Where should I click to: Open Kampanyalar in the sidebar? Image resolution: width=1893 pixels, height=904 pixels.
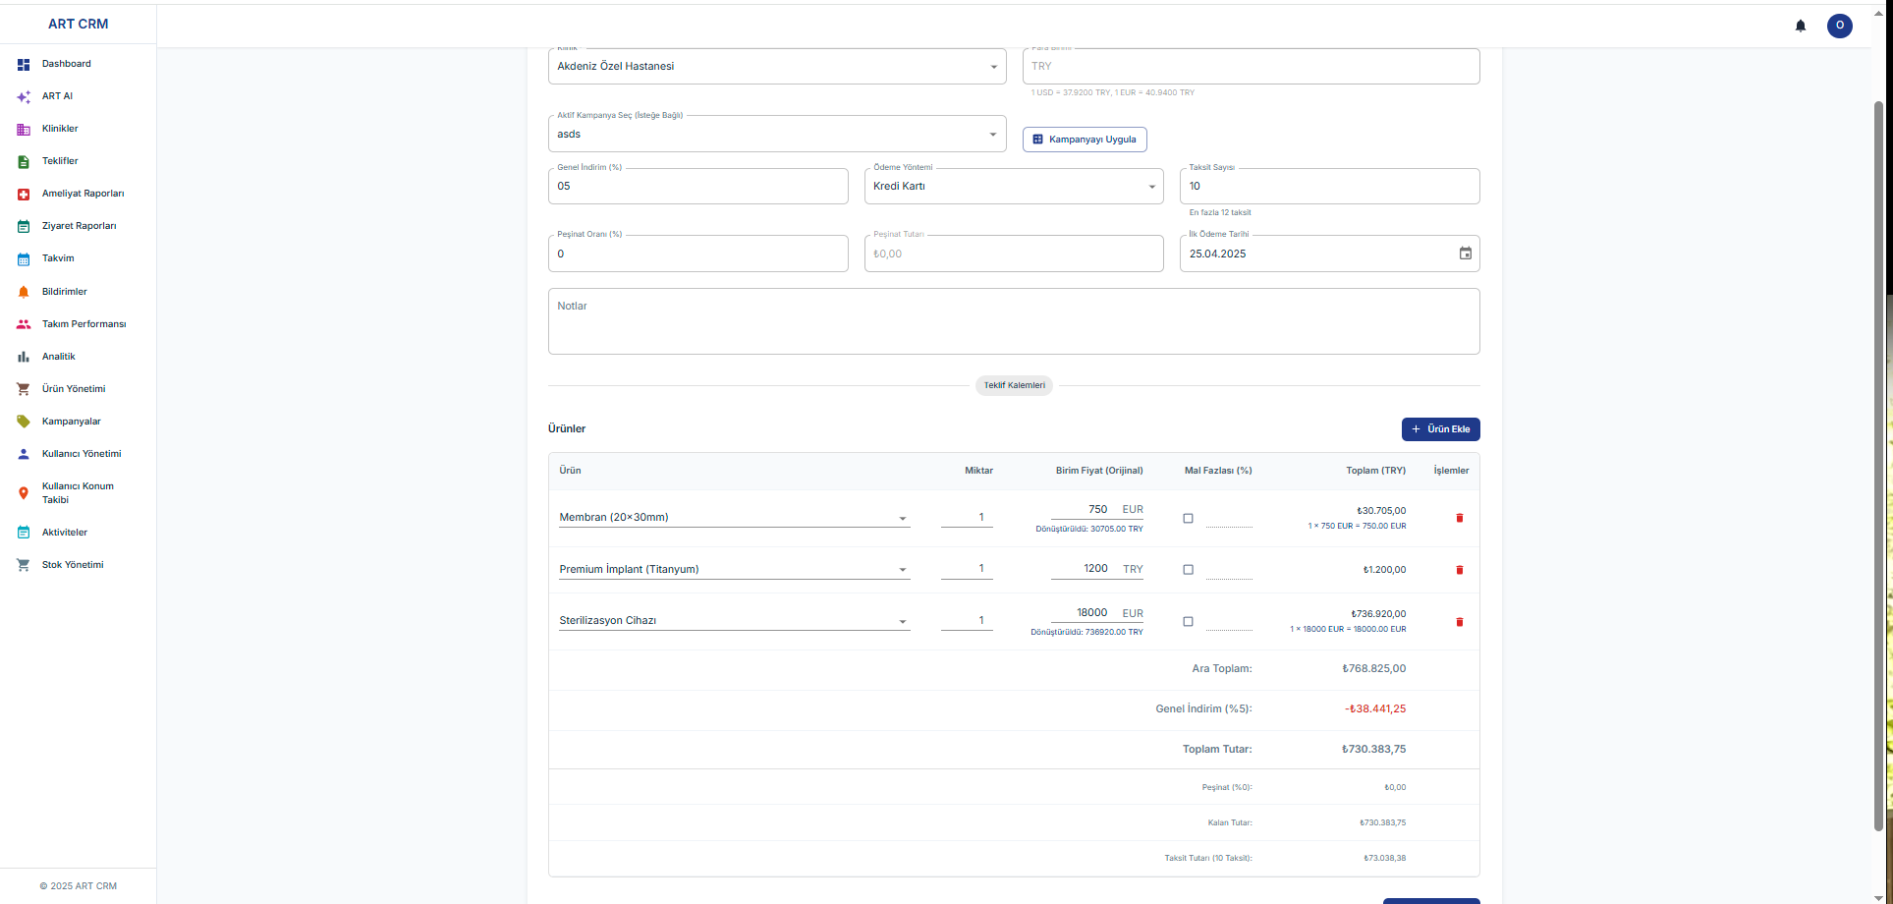[x=71, y=422]
